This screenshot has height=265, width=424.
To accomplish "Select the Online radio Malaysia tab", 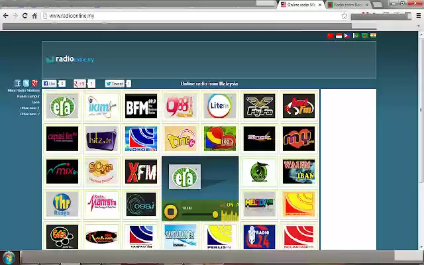I will 301,5.
